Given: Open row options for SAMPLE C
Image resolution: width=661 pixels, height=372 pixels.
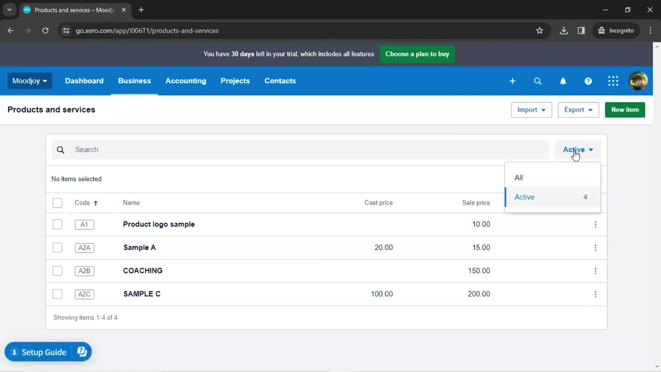Looking at the screenshot, I should [595, 294].
